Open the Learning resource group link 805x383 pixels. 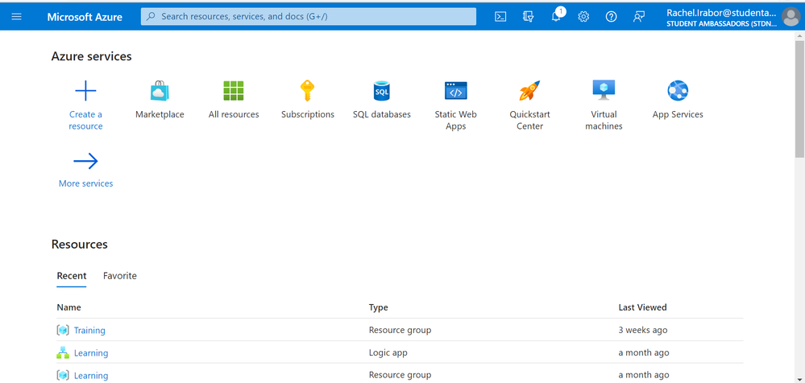pos(91,375)
